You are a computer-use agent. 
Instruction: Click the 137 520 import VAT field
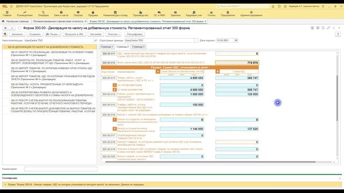[x=237, y=129]
